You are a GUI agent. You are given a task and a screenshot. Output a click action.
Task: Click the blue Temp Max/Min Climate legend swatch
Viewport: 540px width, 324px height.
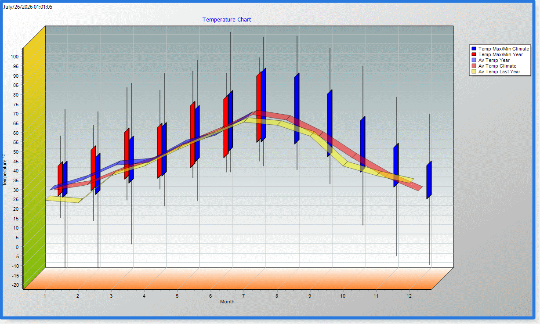pyautogui.click(x=474, y=49)
